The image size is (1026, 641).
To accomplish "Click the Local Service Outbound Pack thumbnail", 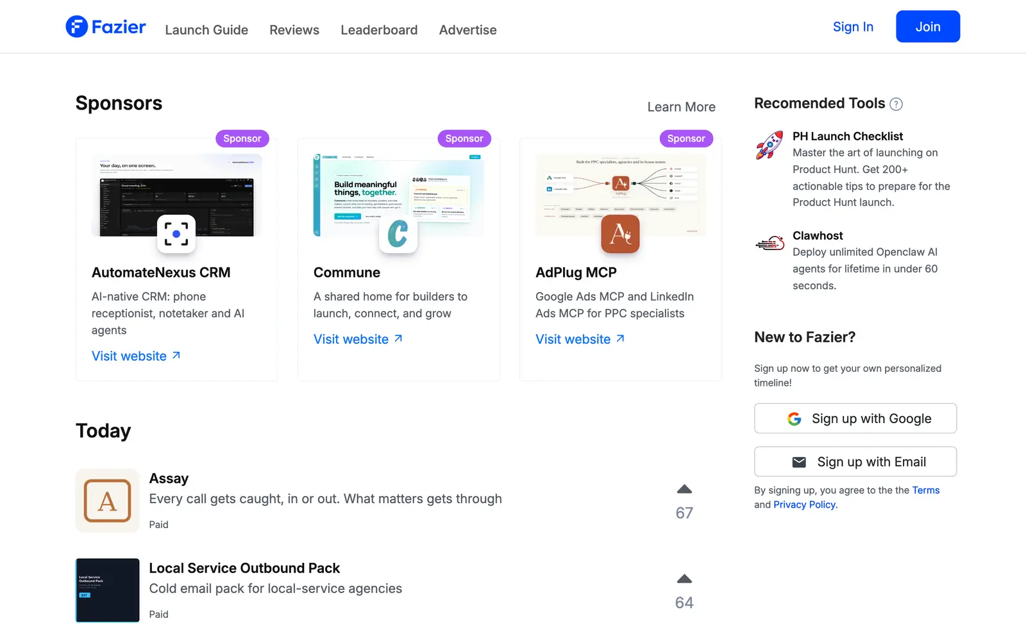I will pos(107,590).
